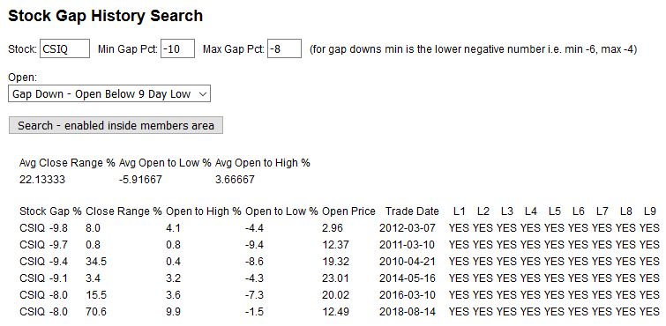The width and height of the screenshot is (666, 326).
Task: Select the 2010-04-21 trade date row
Action: [340, 262]
